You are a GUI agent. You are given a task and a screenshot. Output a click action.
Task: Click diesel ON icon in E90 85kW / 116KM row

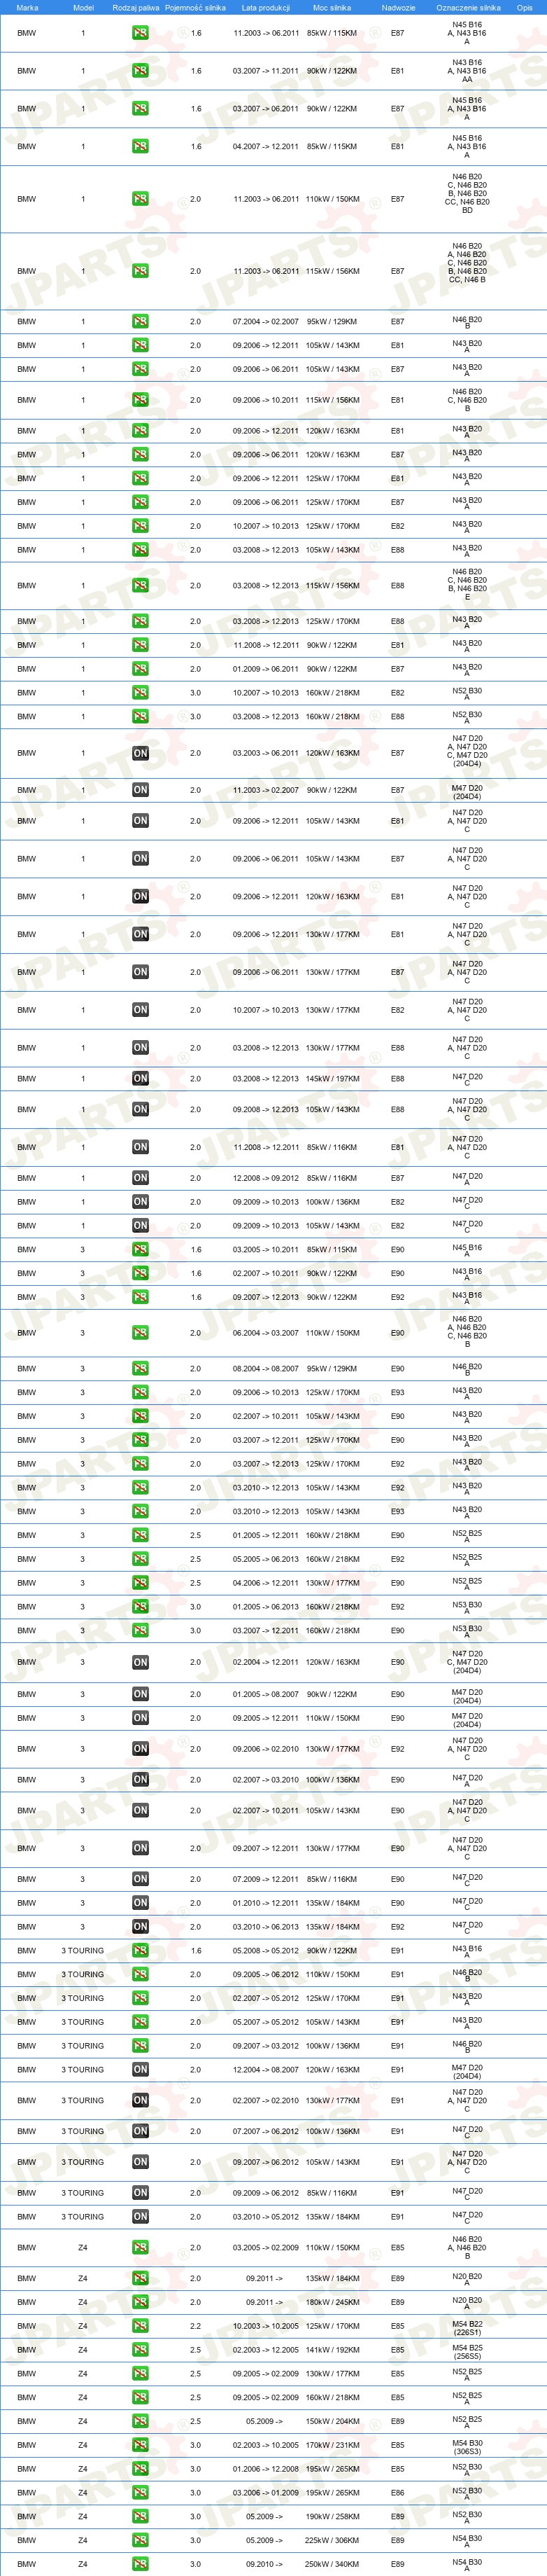(140, 1879)
